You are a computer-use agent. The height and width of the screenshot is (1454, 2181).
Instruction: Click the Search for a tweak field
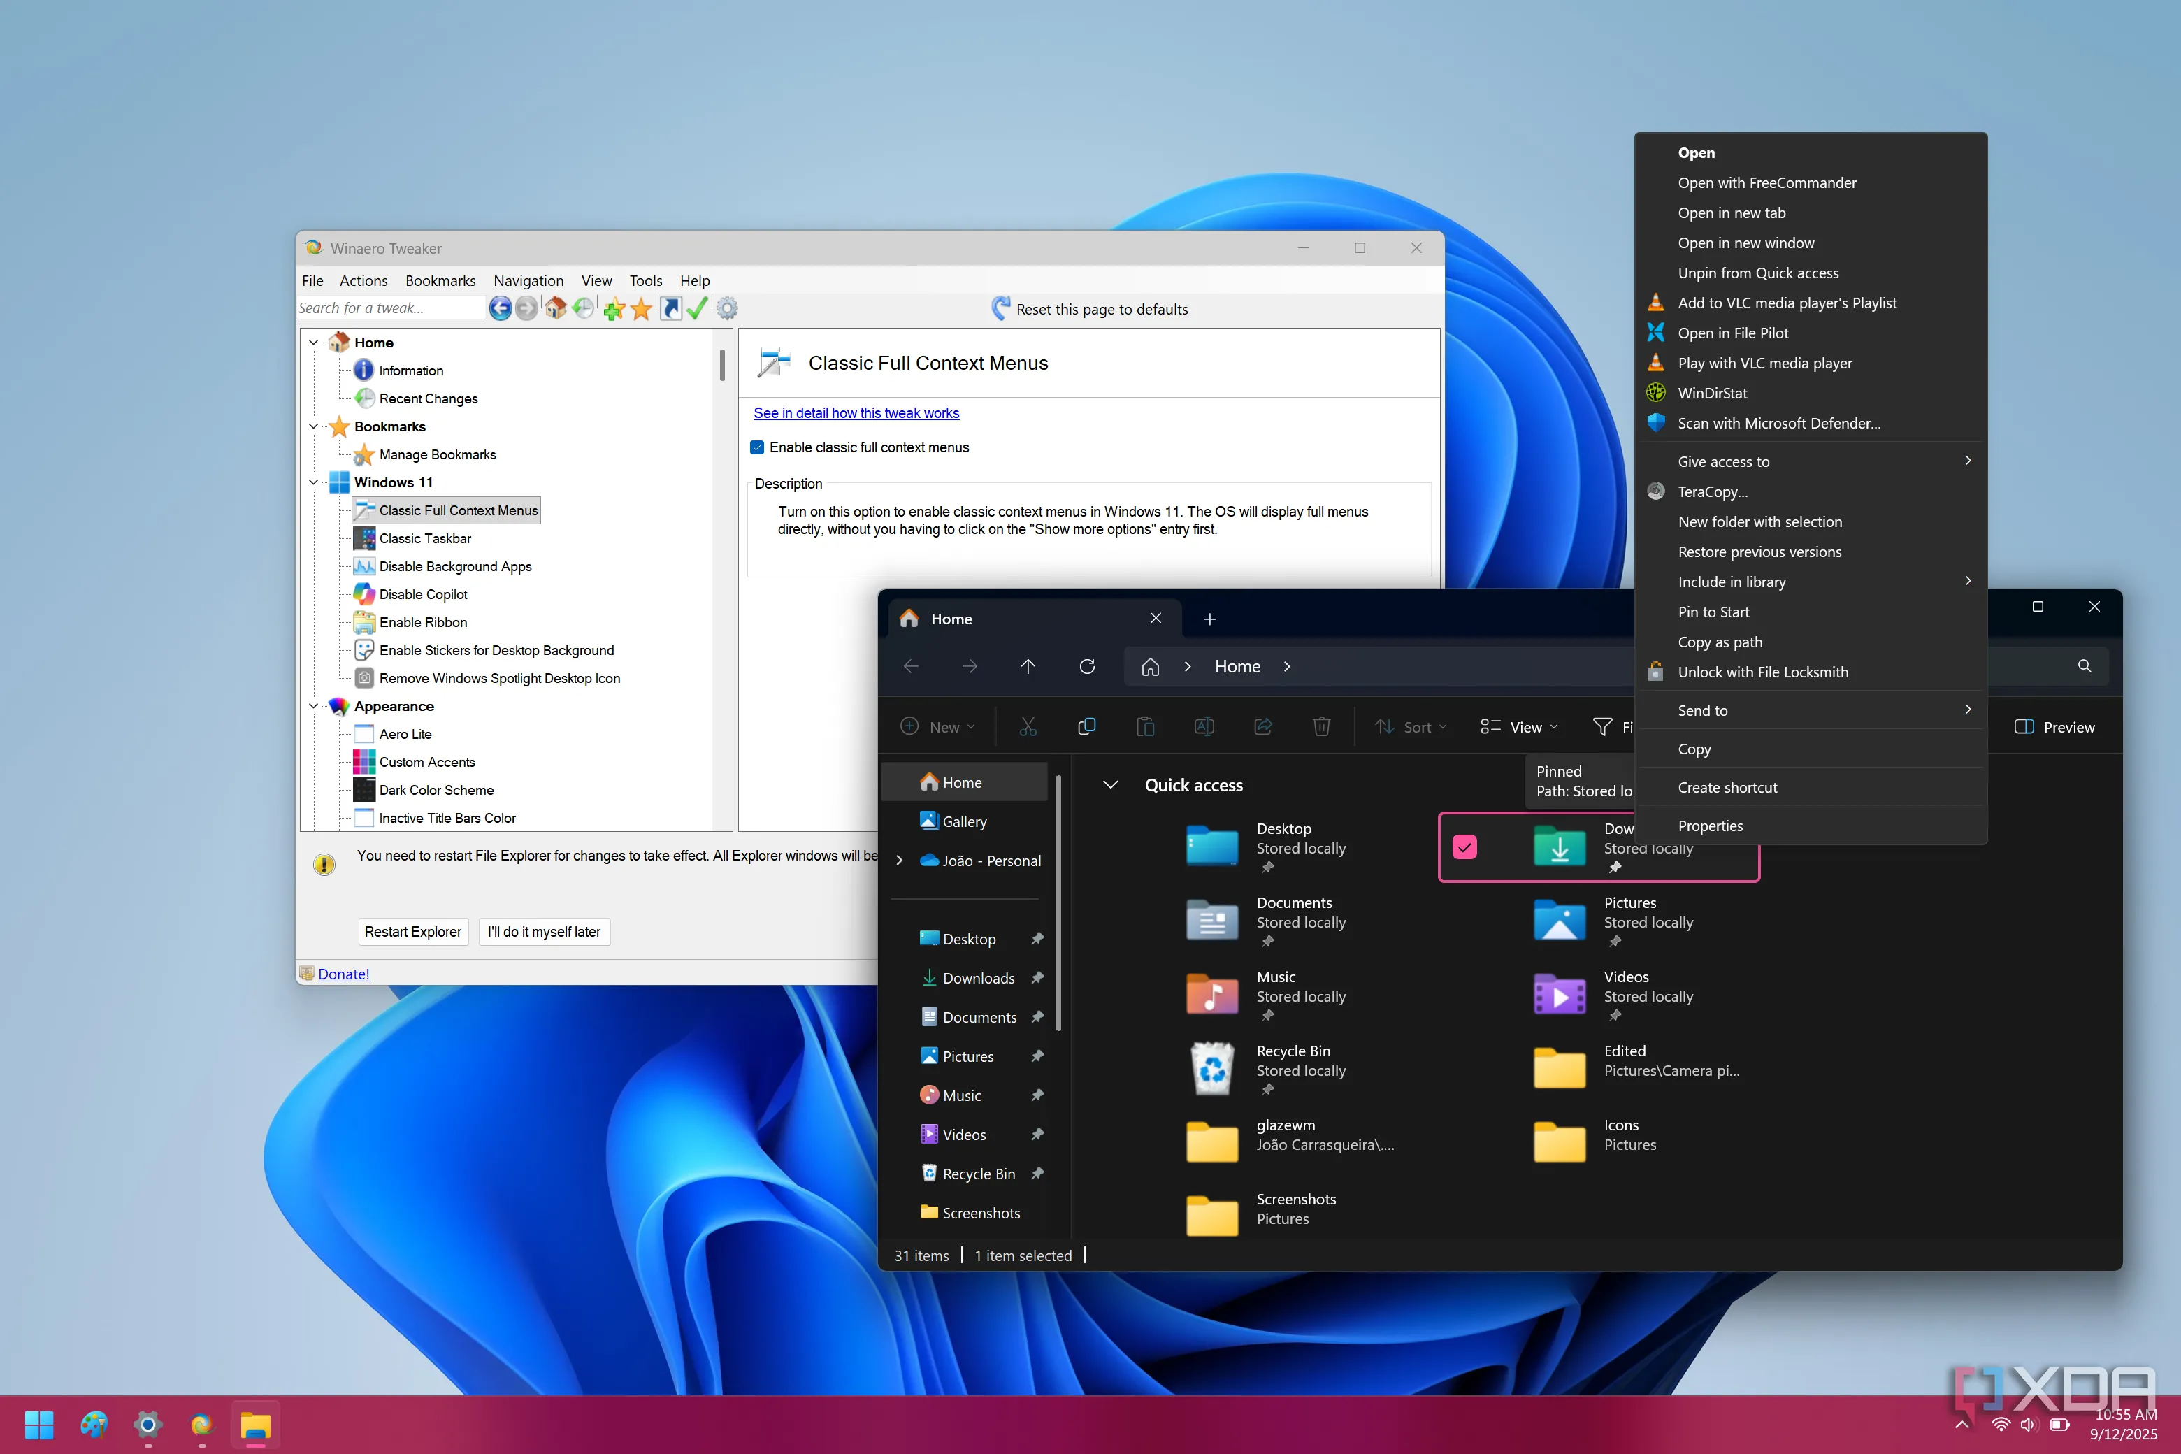click(x=389, y=309)
